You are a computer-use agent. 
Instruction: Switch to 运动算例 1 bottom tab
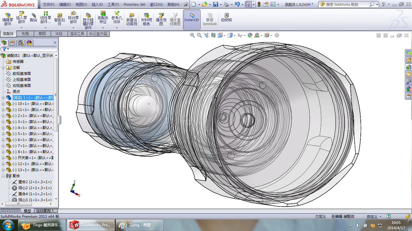pos(45,211)
